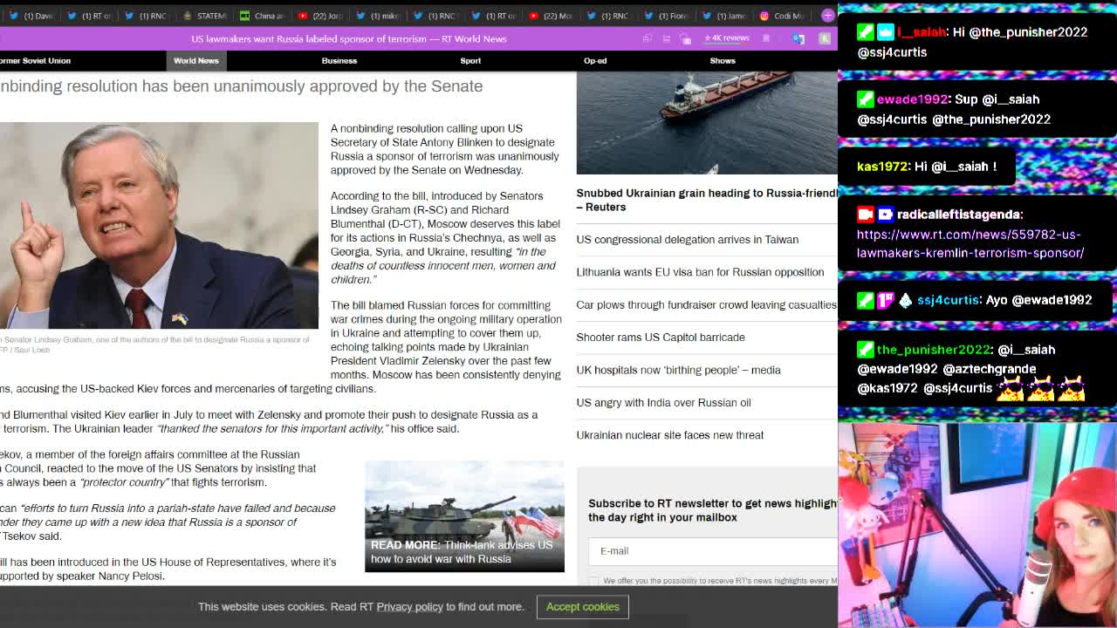Open the Business section
The height and width of the screenshot is (628, 1117).
click(x=339, y=60)
